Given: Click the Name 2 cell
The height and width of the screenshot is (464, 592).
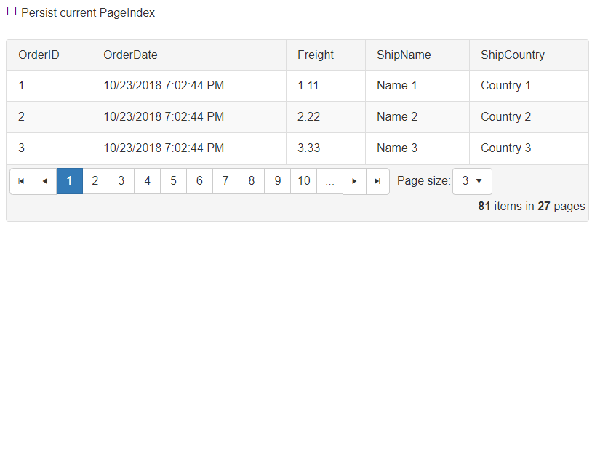Looking at the screenshot, I should (417, 117).
